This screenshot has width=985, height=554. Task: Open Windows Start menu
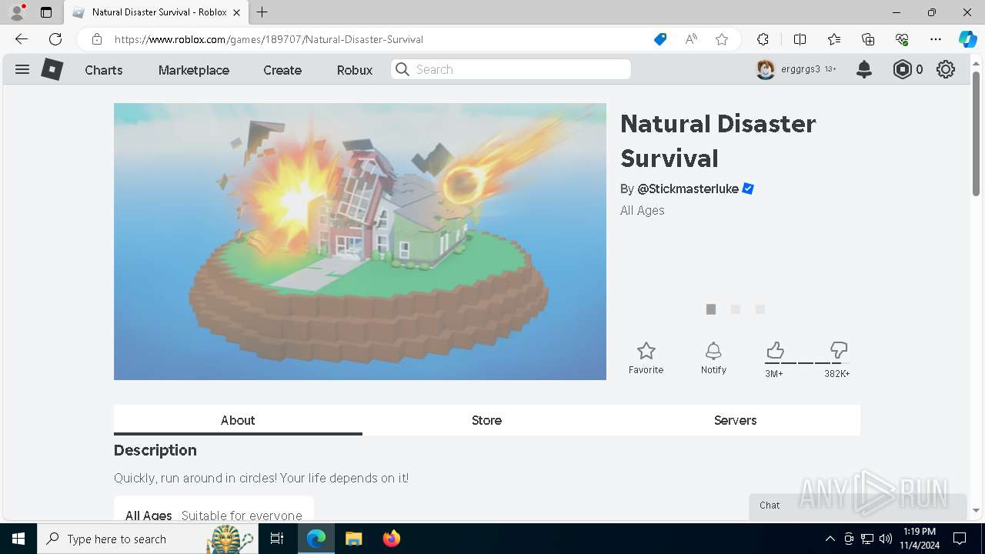point(18,539)
